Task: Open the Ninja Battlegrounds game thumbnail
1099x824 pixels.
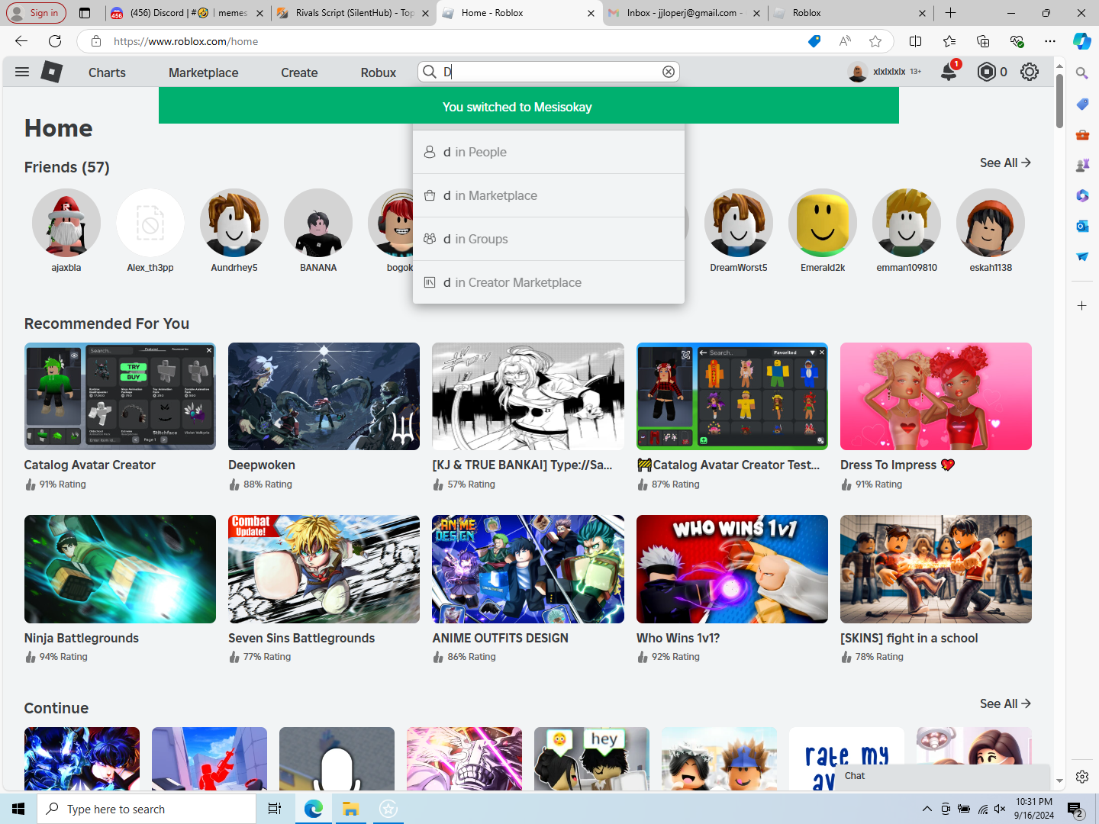Action: 120,569
